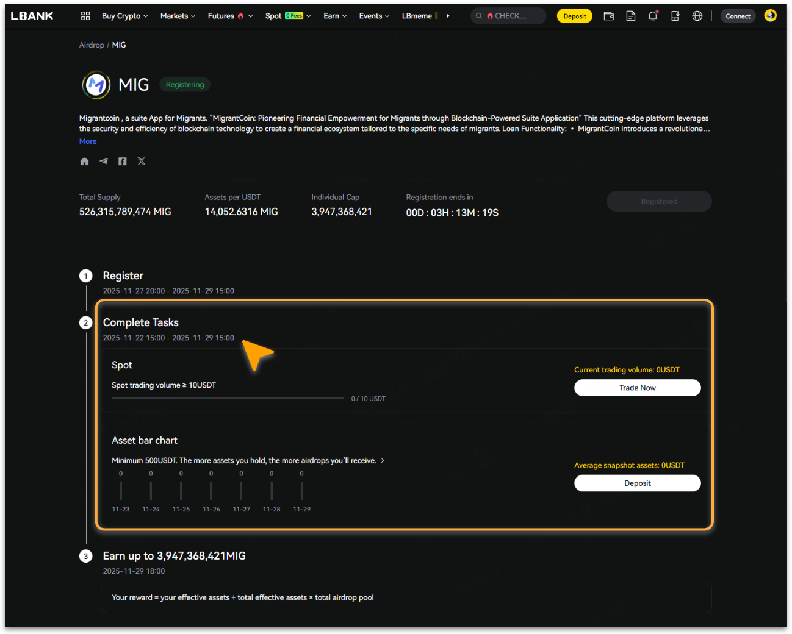Image resolution: width=792 pixels, height=634 pixels.
Task: Visit the MIG Facebook page icon
Action: tap(123, 162)
